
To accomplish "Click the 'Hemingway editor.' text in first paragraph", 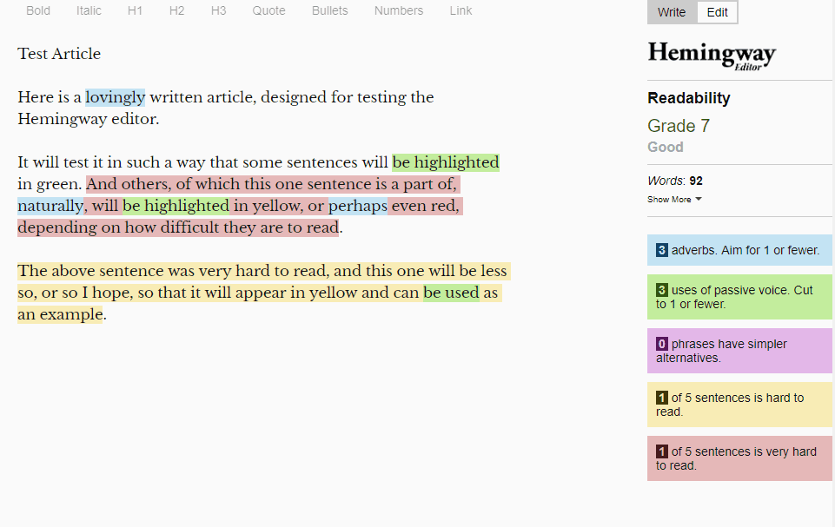I will point(89,119).
